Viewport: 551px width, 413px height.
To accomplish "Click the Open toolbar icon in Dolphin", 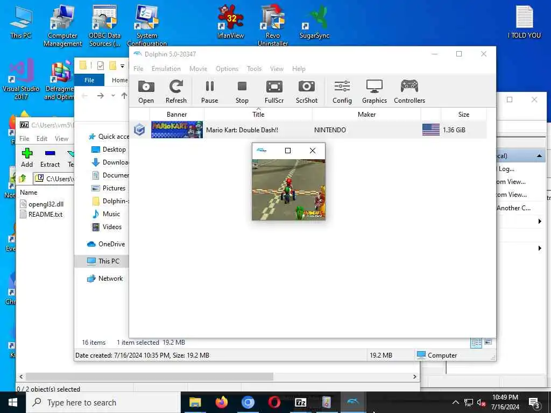I will [146, 91].
